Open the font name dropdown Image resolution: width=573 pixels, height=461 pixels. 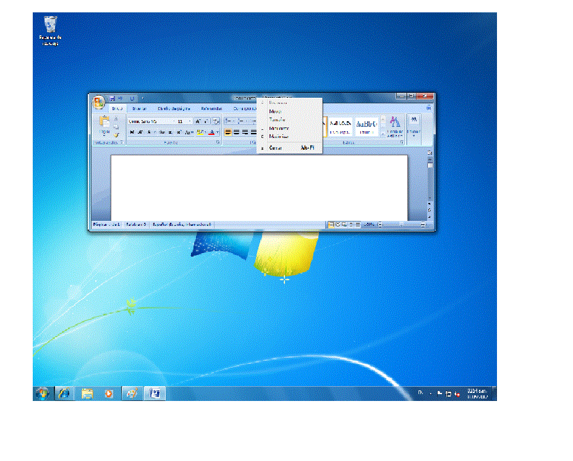[173, 121]
